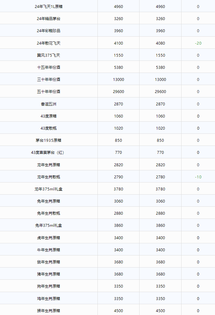The image size is (215, 315).
Task: Click product name 兔年生肖散瓶
Action: pyautogui.click(x=49, y=213)
